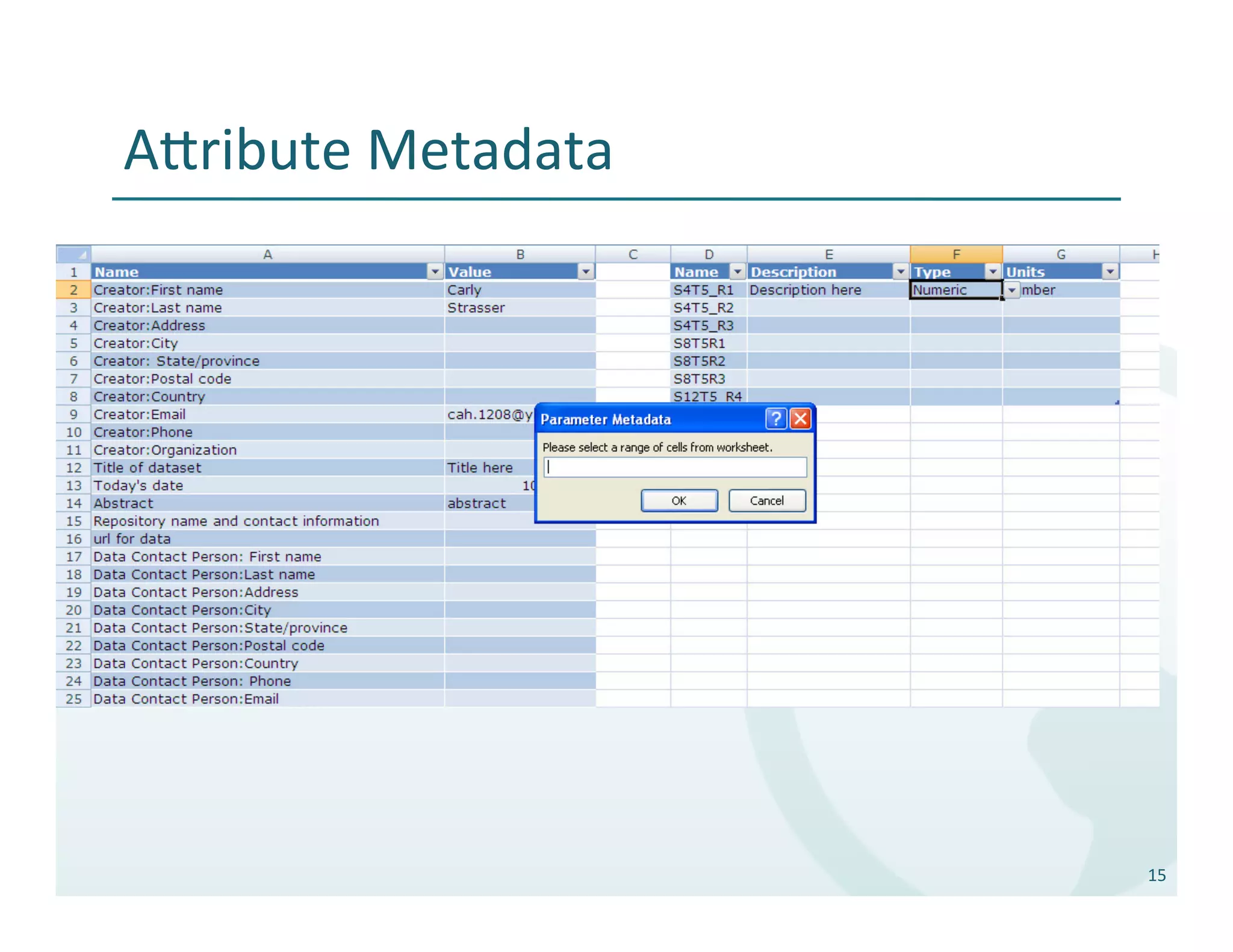Viewport: 1233px width, 952px height.
Task: Click the Help question mark in Parameter Metadata dialog
Action: 776,418
